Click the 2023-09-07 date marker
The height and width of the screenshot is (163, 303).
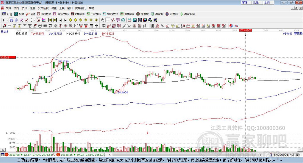pos(245,30)
